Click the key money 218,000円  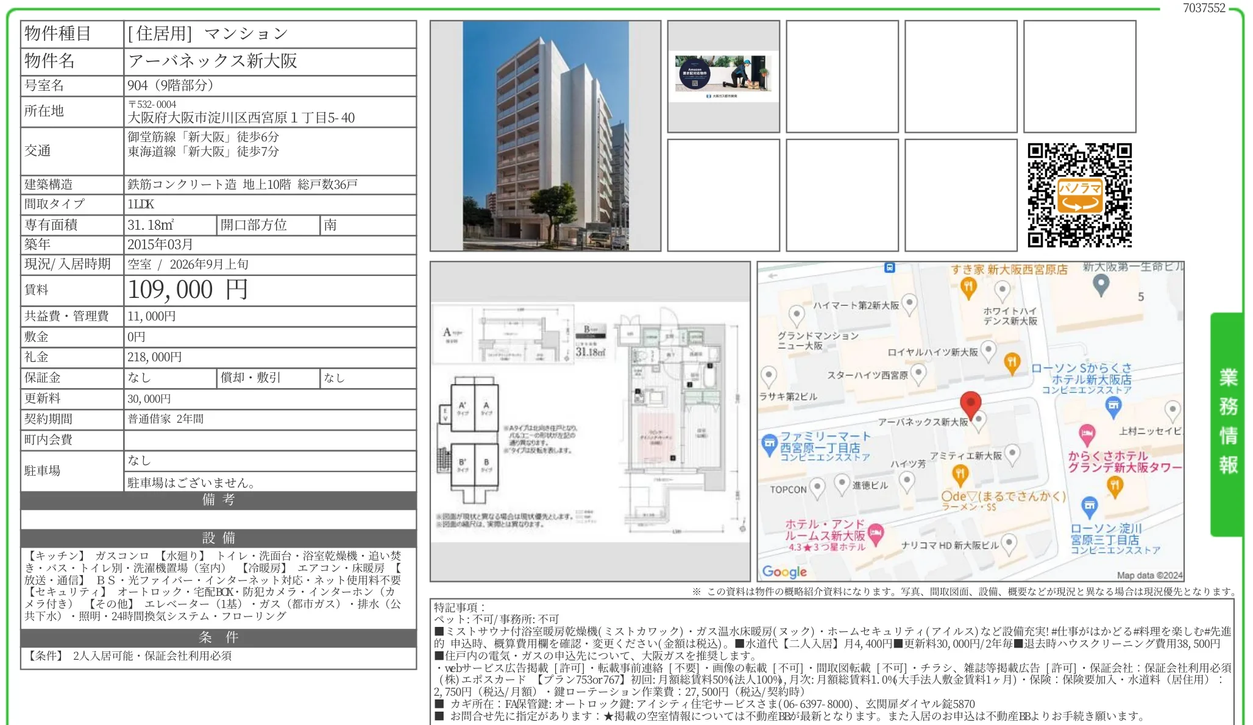click(155, 357)
